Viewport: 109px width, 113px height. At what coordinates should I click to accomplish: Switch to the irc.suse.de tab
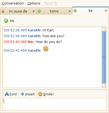pyautogui.click(x=18, y=11)
